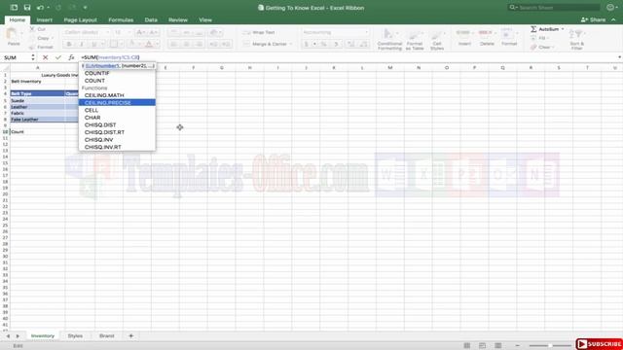Toggle Italic formatting

click(82, 44)
